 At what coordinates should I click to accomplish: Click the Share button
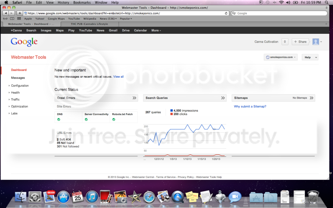[x=300, y=42]
